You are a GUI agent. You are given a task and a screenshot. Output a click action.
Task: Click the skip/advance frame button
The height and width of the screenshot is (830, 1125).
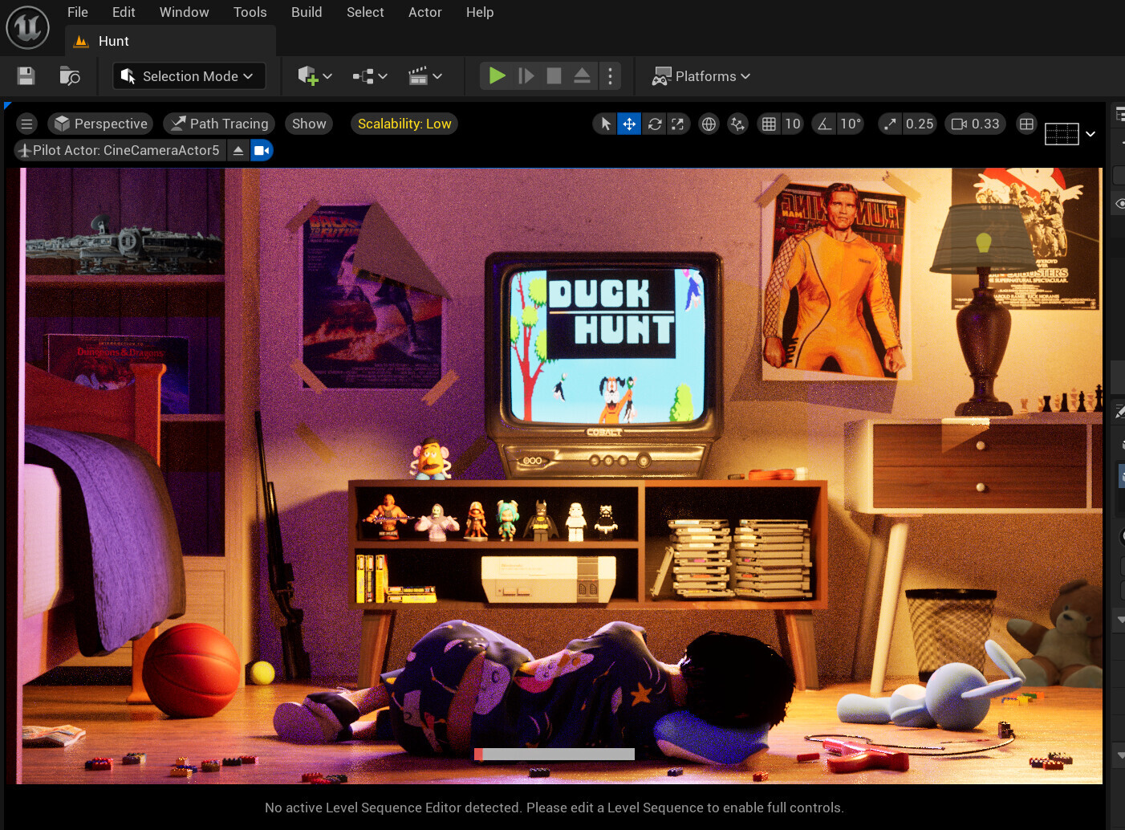526,76
